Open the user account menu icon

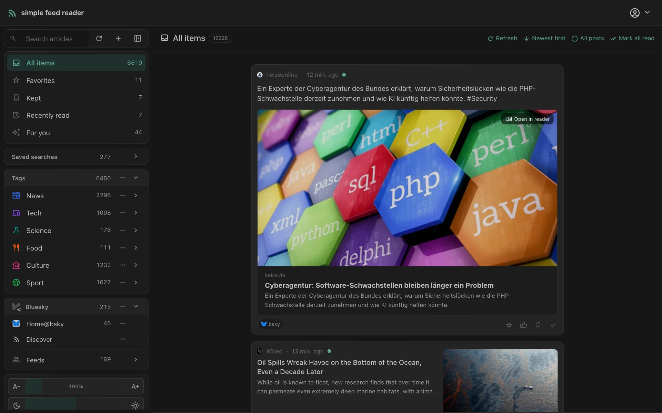635,13
